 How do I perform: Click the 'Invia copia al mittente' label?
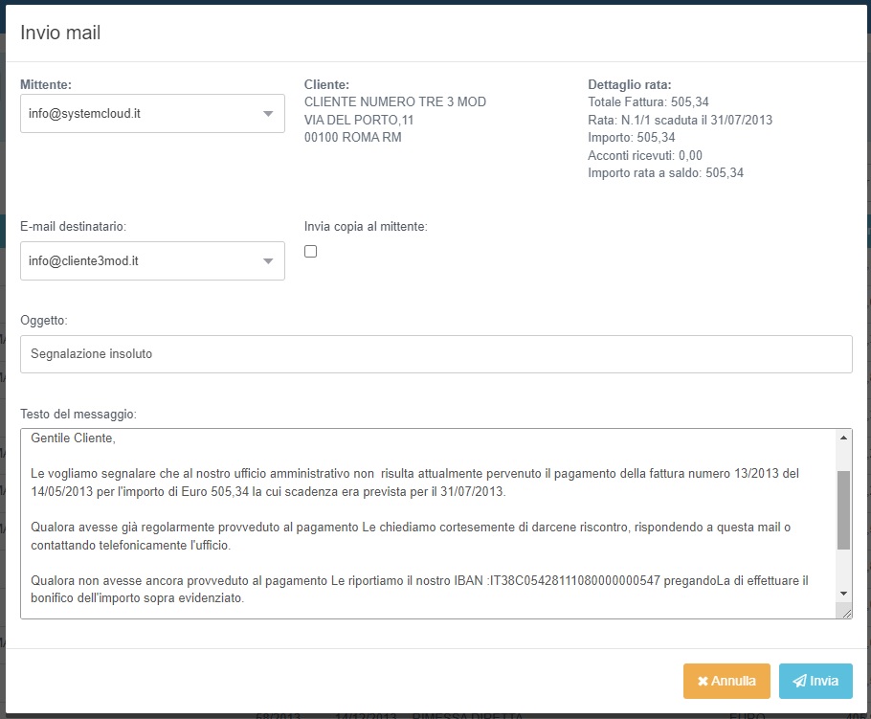point(365,227)
